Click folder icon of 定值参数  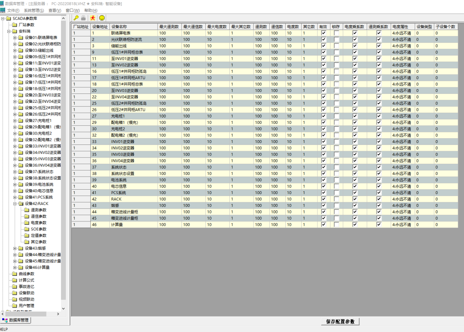tap(27, 236)
